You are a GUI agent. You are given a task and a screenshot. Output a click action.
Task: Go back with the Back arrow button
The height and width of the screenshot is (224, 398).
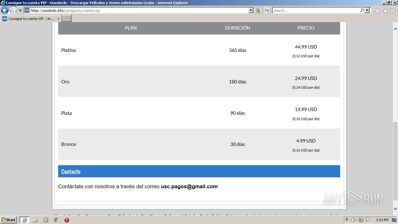(x=5, y=11)
